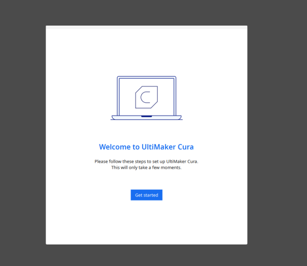Click the blank area between the description and the button
Viewport: 307px width, 266px height.
[146, 179]
